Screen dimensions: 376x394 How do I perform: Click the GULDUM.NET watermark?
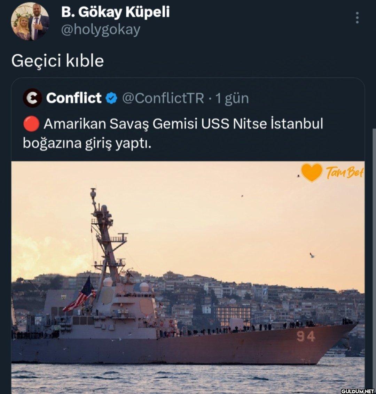[358, 391]
